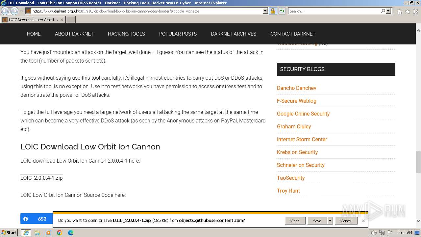Expand the address bar autocomplete dropdown
Viewport: 421px width, 237px height.
tap(265, 11)
